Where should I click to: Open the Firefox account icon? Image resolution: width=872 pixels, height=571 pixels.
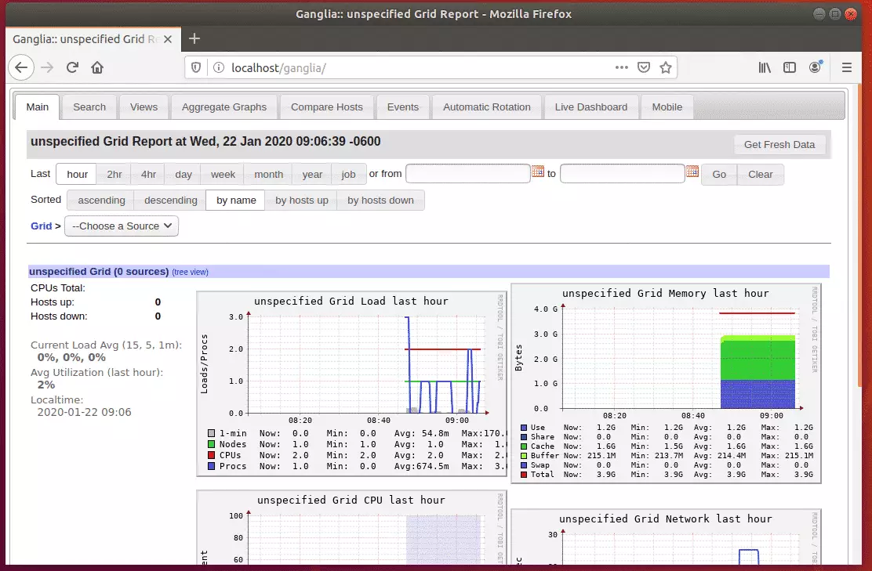coord(816,67)
